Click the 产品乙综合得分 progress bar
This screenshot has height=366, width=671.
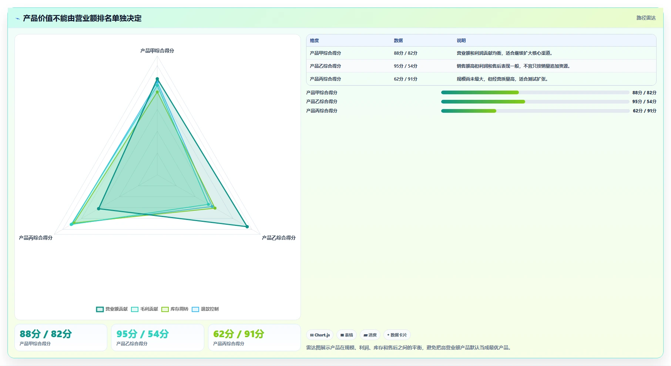535,102
